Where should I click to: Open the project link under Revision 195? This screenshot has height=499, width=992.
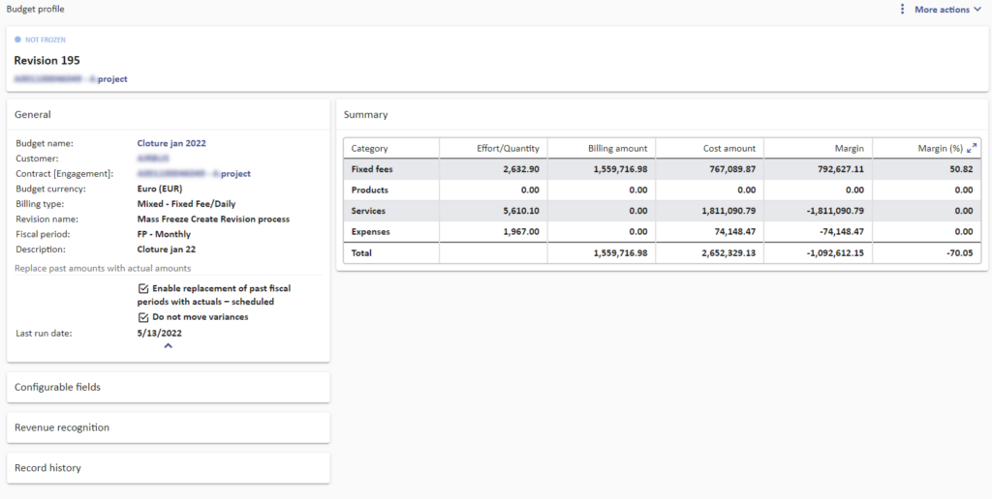coord(71,79)
